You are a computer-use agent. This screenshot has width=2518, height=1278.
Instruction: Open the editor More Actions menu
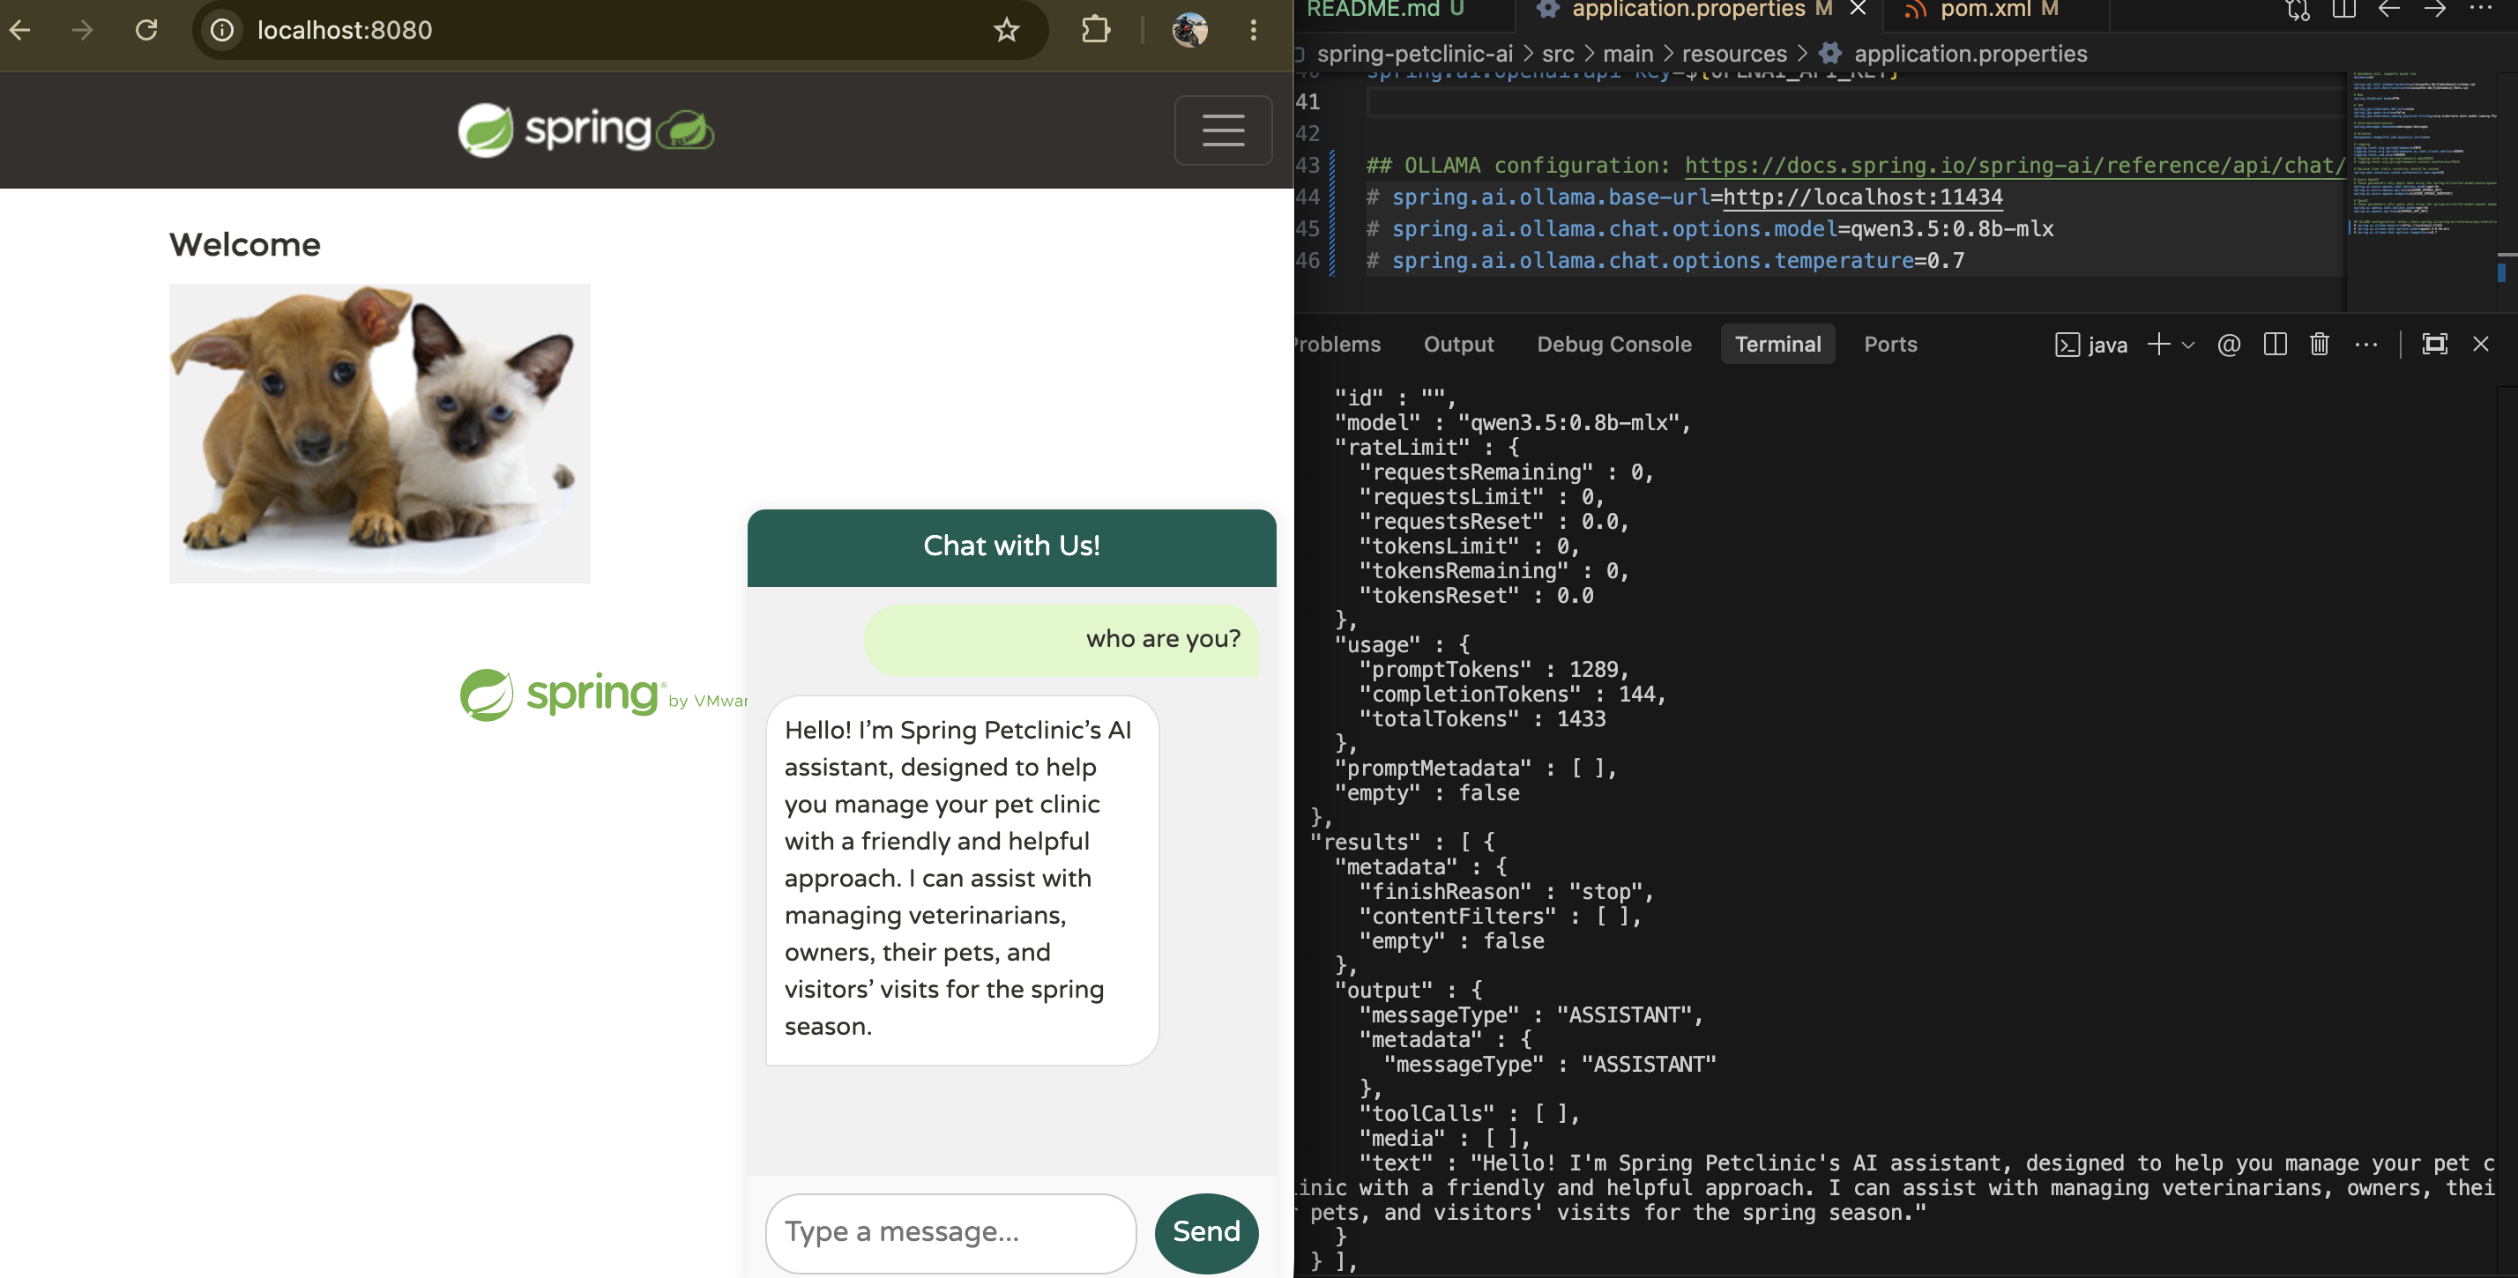pyautogui.click(x=2481, y=8)
